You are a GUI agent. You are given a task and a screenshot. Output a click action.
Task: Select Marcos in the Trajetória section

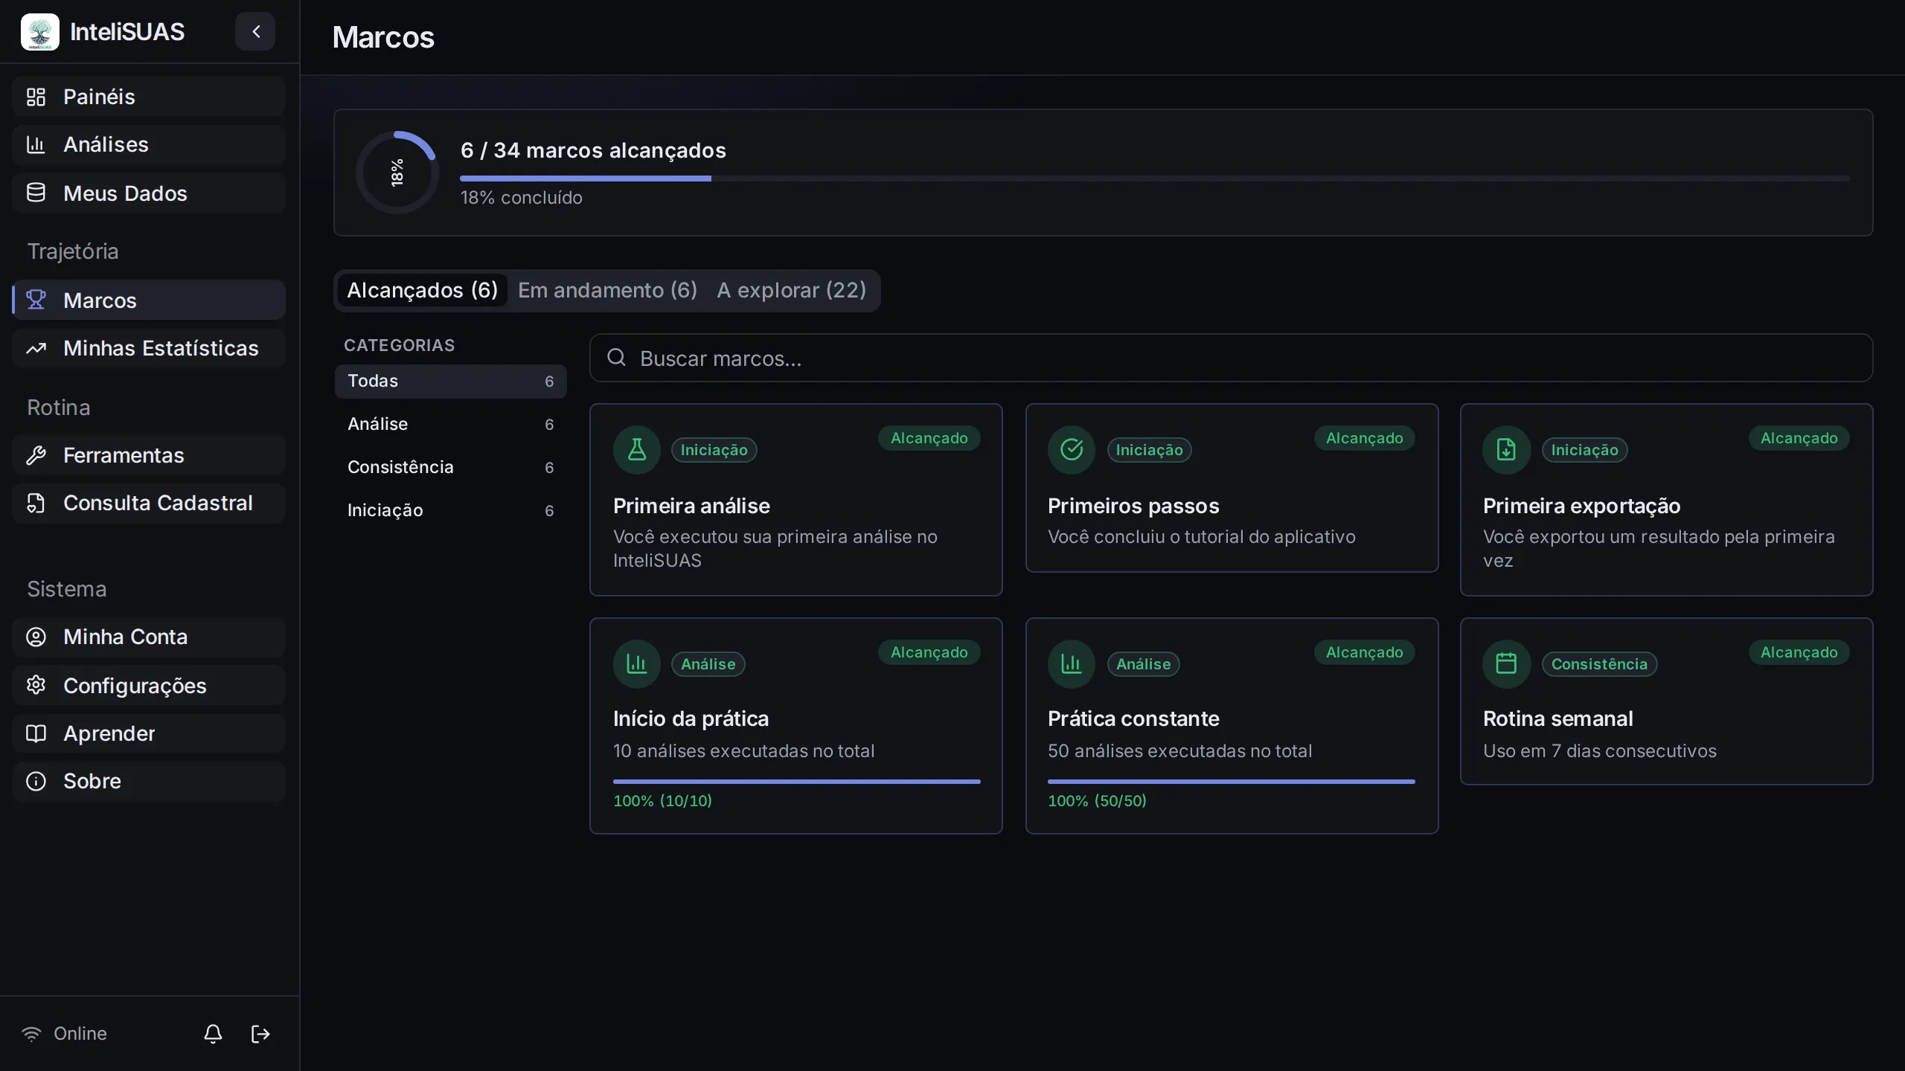point(149,300)
